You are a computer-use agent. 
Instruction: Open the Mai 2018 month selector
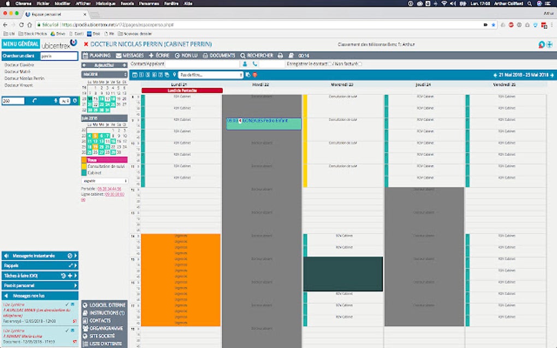tap(104, 75)
